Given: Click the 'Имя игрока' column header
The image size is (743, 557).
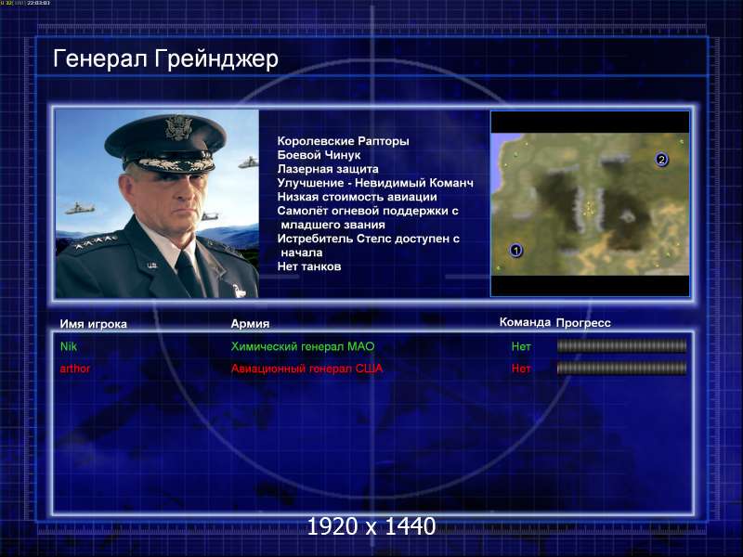Looking at the screenshot, I should pyautogui.click(x=94, y=324).
